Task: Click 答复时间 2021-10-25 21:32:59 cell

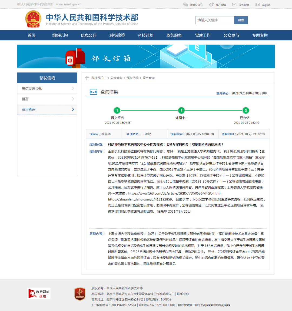Action: tap(244, 134)
